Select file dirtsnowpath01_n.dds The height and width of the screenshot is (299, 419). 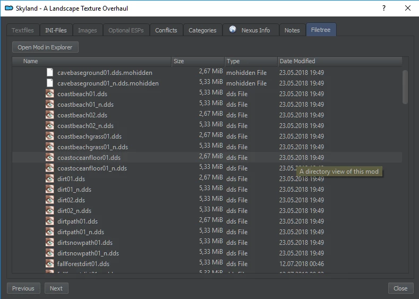pos(88,253)
